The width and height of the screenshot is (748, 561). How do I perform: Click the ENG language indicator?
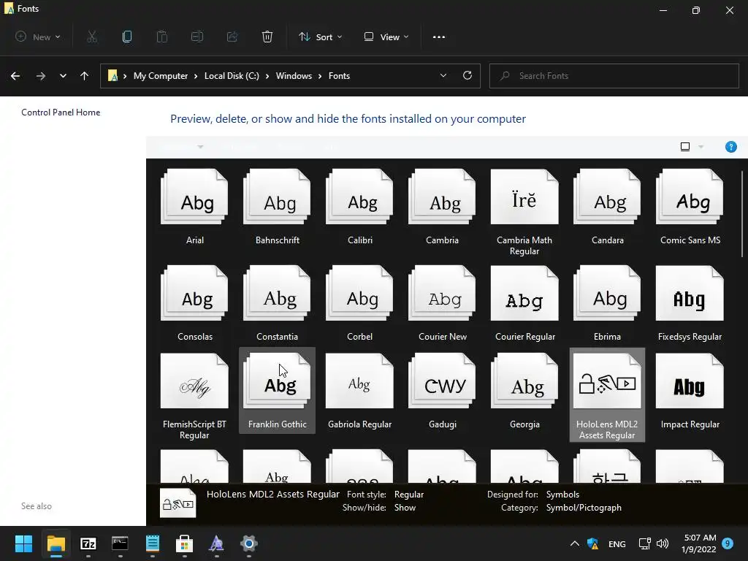[x=617, y=543]
